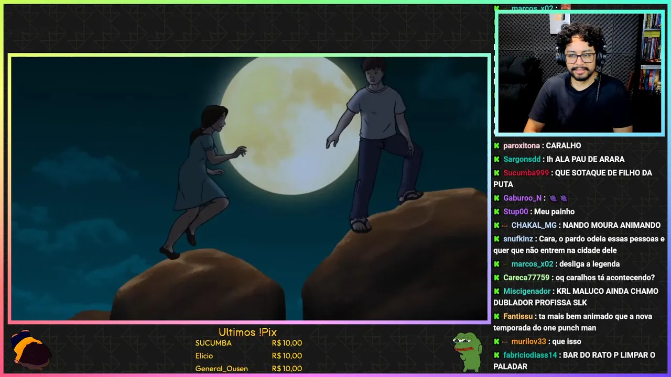
Task: Click the small badge before CHAKAL_MG's name
Action: (x=505, y=225)
